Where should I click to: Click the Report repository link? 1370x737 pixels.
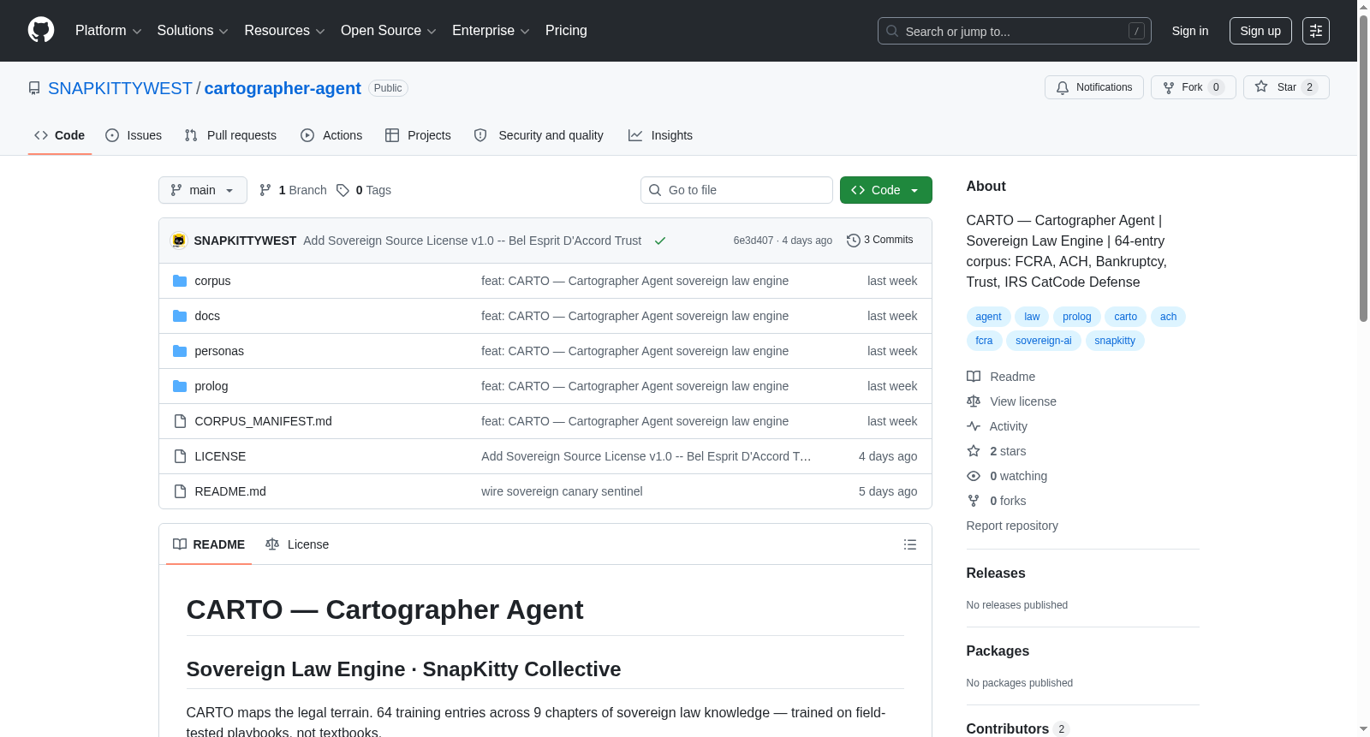(1012, 526)
